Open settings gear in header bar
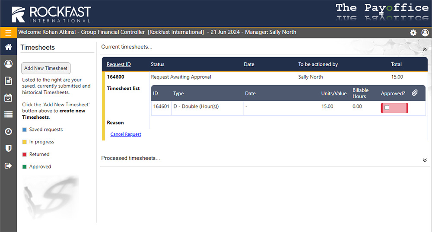Viewport: 432px width, 232px height. coord(413,33)
